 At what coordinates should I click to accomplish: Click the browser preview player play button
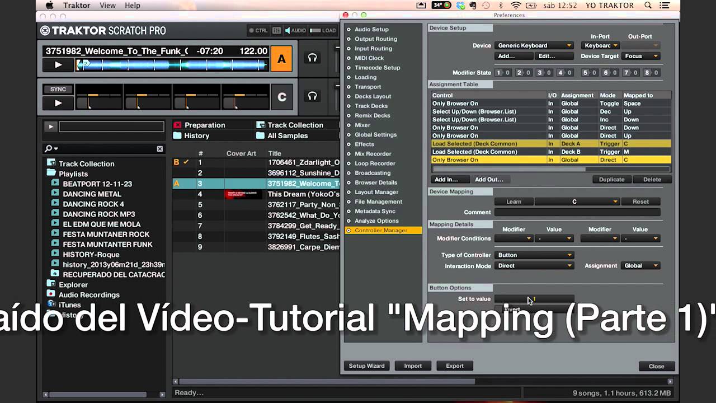click(50, 126)
